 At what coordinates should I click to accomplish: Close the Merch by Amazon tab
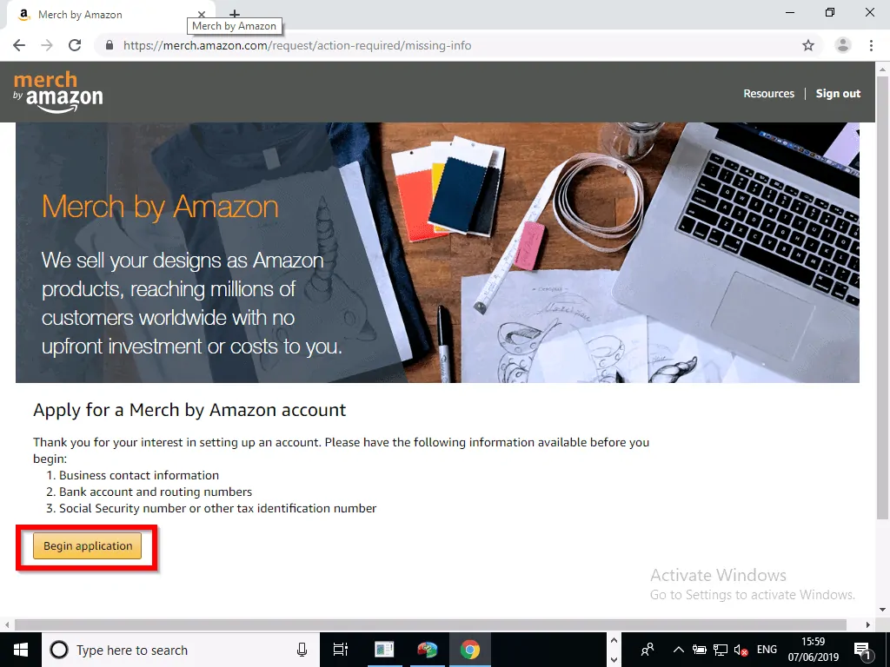tap(202, 15)
